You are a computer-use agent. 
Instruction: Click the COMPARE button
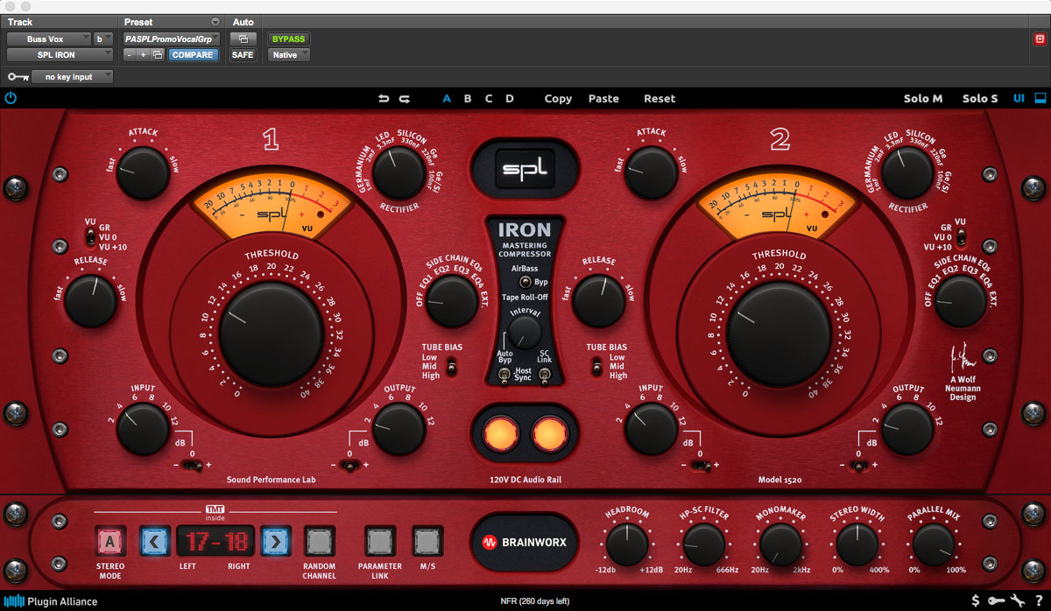(x=193, y=54)
